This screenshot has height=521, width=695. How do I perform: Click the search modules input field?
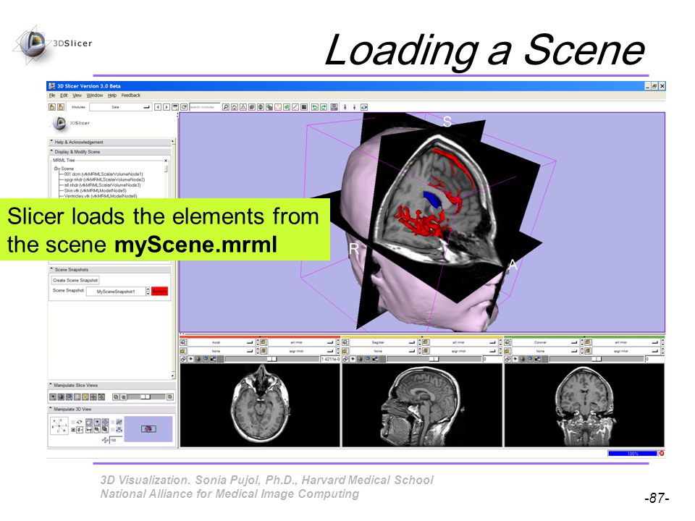click(204, 107)
